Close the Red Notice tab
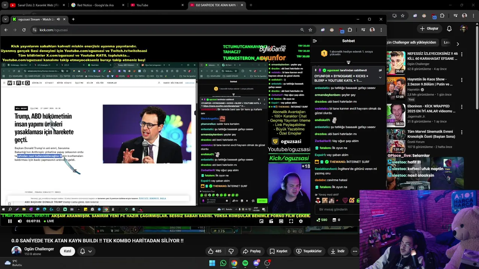 point(122,5)
